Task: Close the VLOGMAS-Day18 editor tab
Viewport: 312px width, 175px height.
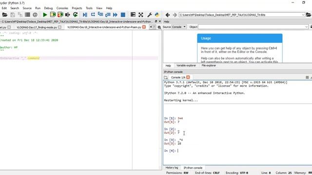Action: [x=144, y=27]
